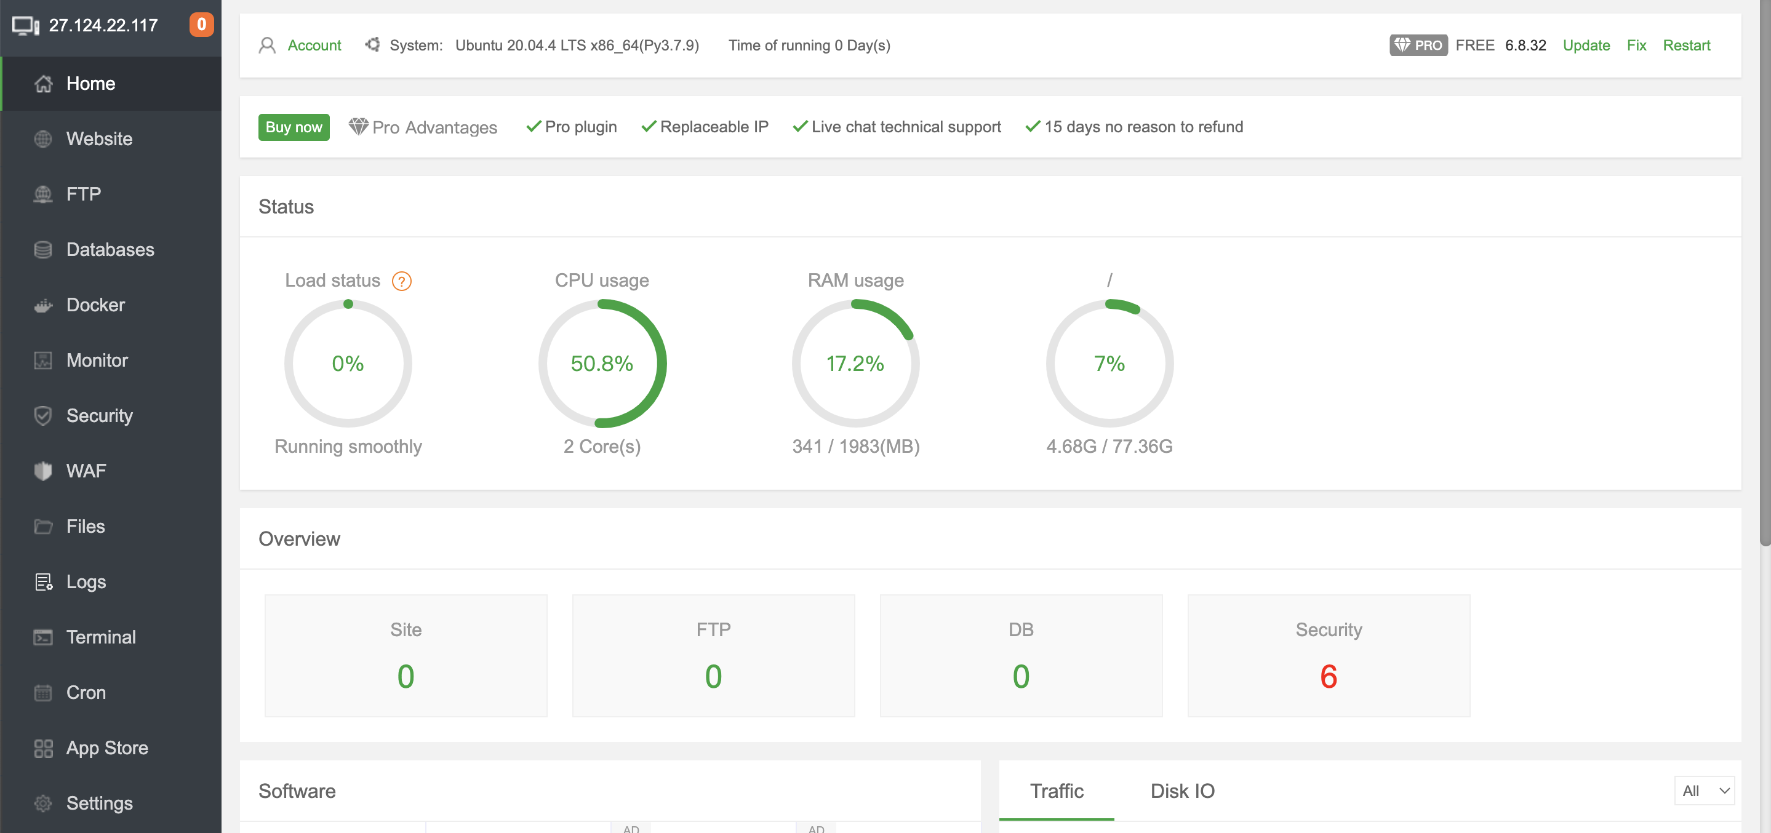
Task: Click the Pro Advantages diamond icon
Action: (x=358, y=127)
